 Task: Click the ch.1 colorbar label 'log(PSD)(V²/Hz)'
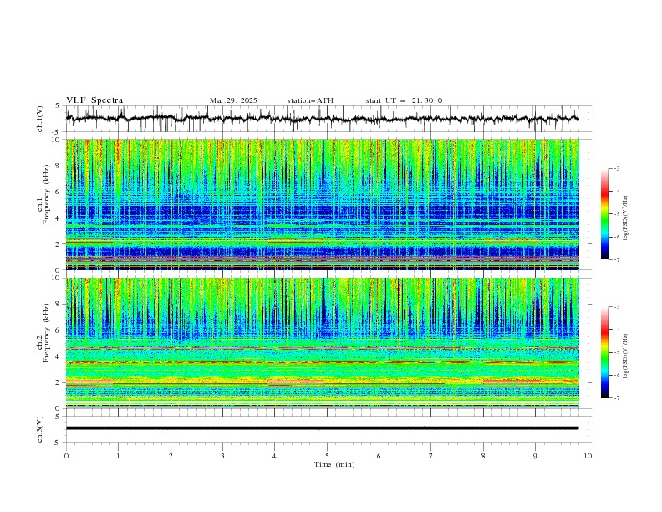tap(626, 218)
